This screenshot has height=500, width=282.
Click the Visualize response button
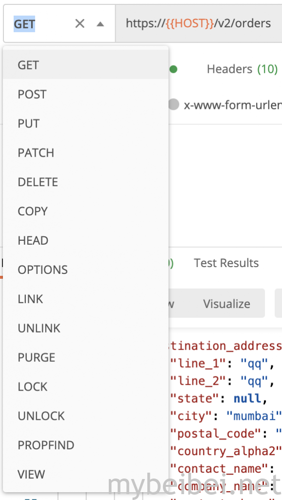click(x=226, y=304)
